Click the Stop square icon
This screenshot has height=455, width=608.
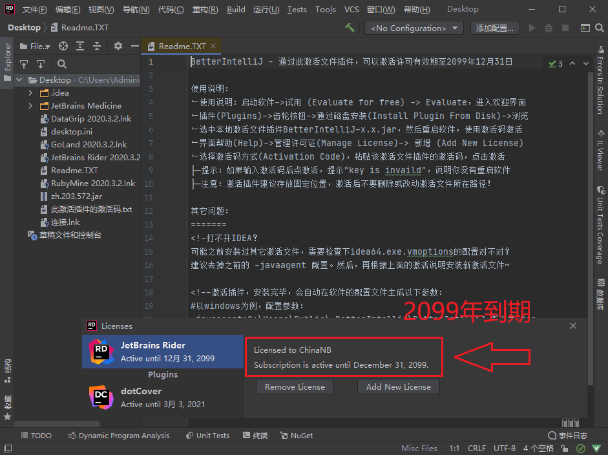click(565, 28)
